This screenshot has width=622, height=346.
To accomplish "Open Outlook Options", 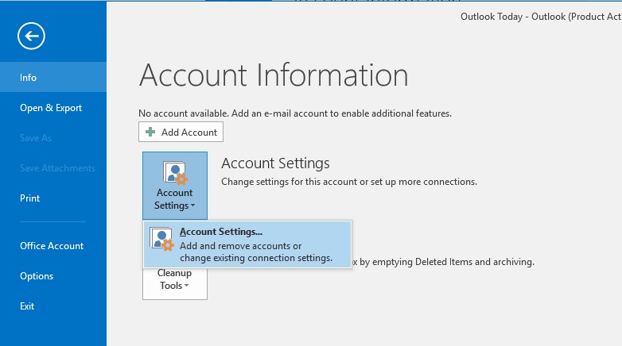I will [x=53, y=276].
